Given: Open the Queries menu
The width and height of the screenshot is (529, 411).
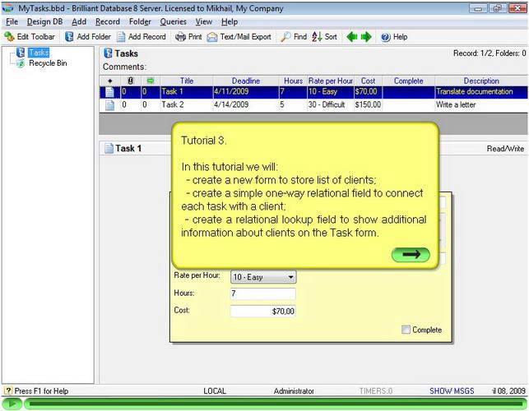Looking at the screenshot, I should pos(173,22).
